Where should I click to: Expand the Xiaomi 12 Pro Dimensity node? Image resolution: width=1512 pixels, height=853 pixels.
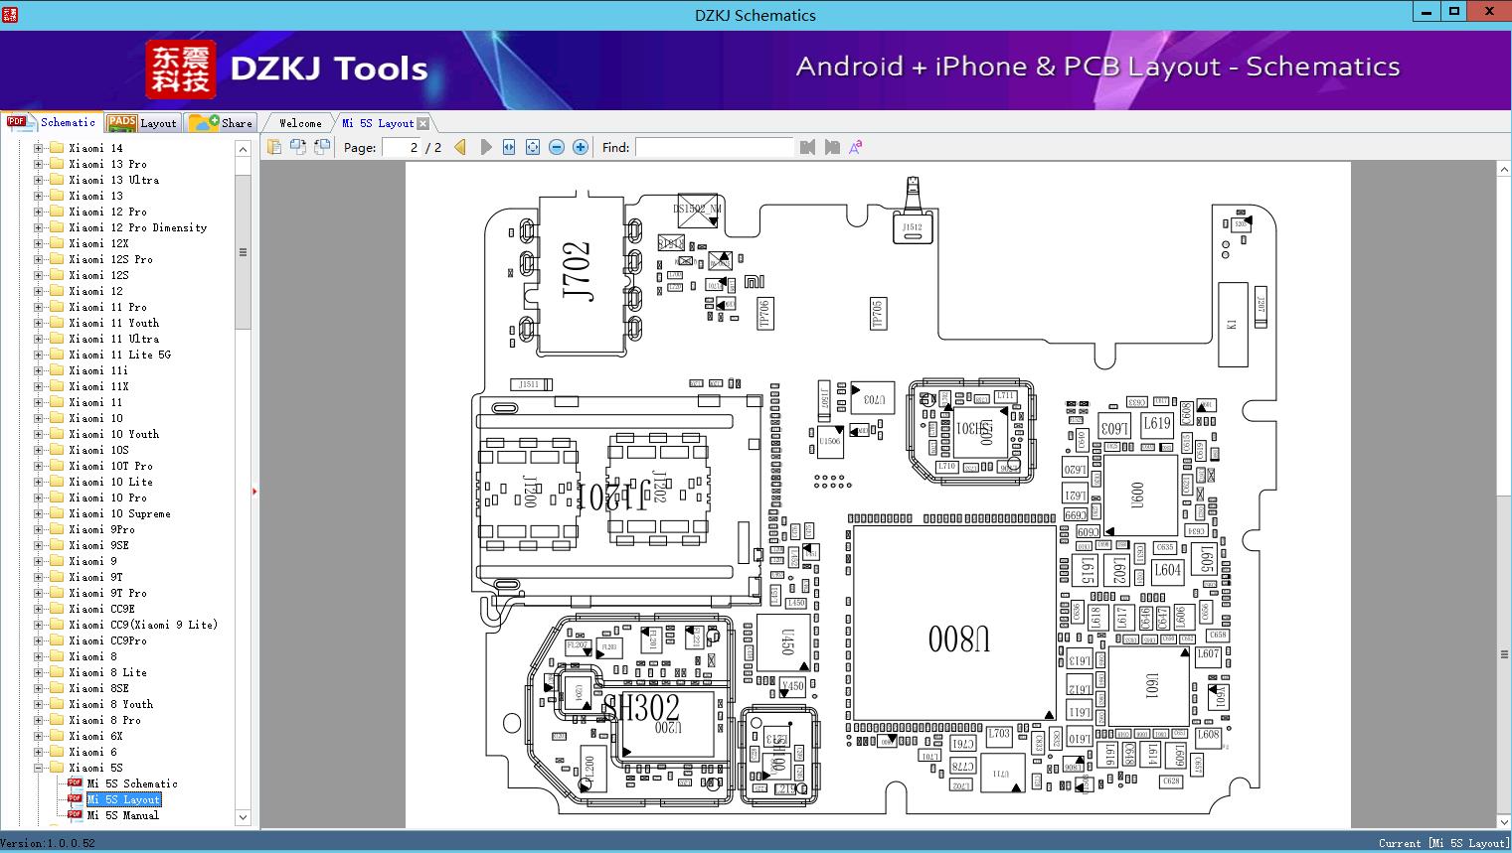tap(38, 227)
